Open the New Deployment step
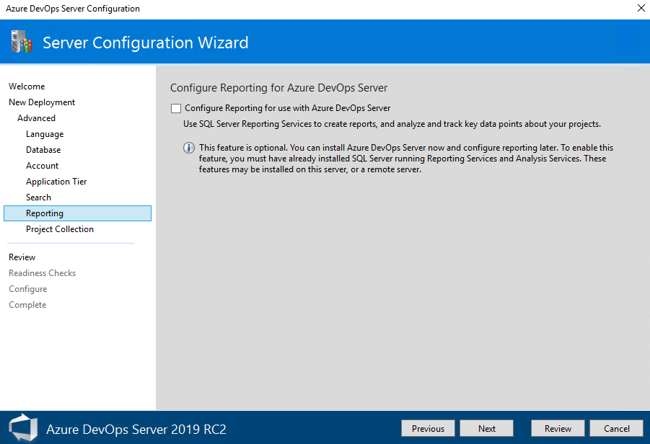The image size is (650, 444). (x=41, y=102)
